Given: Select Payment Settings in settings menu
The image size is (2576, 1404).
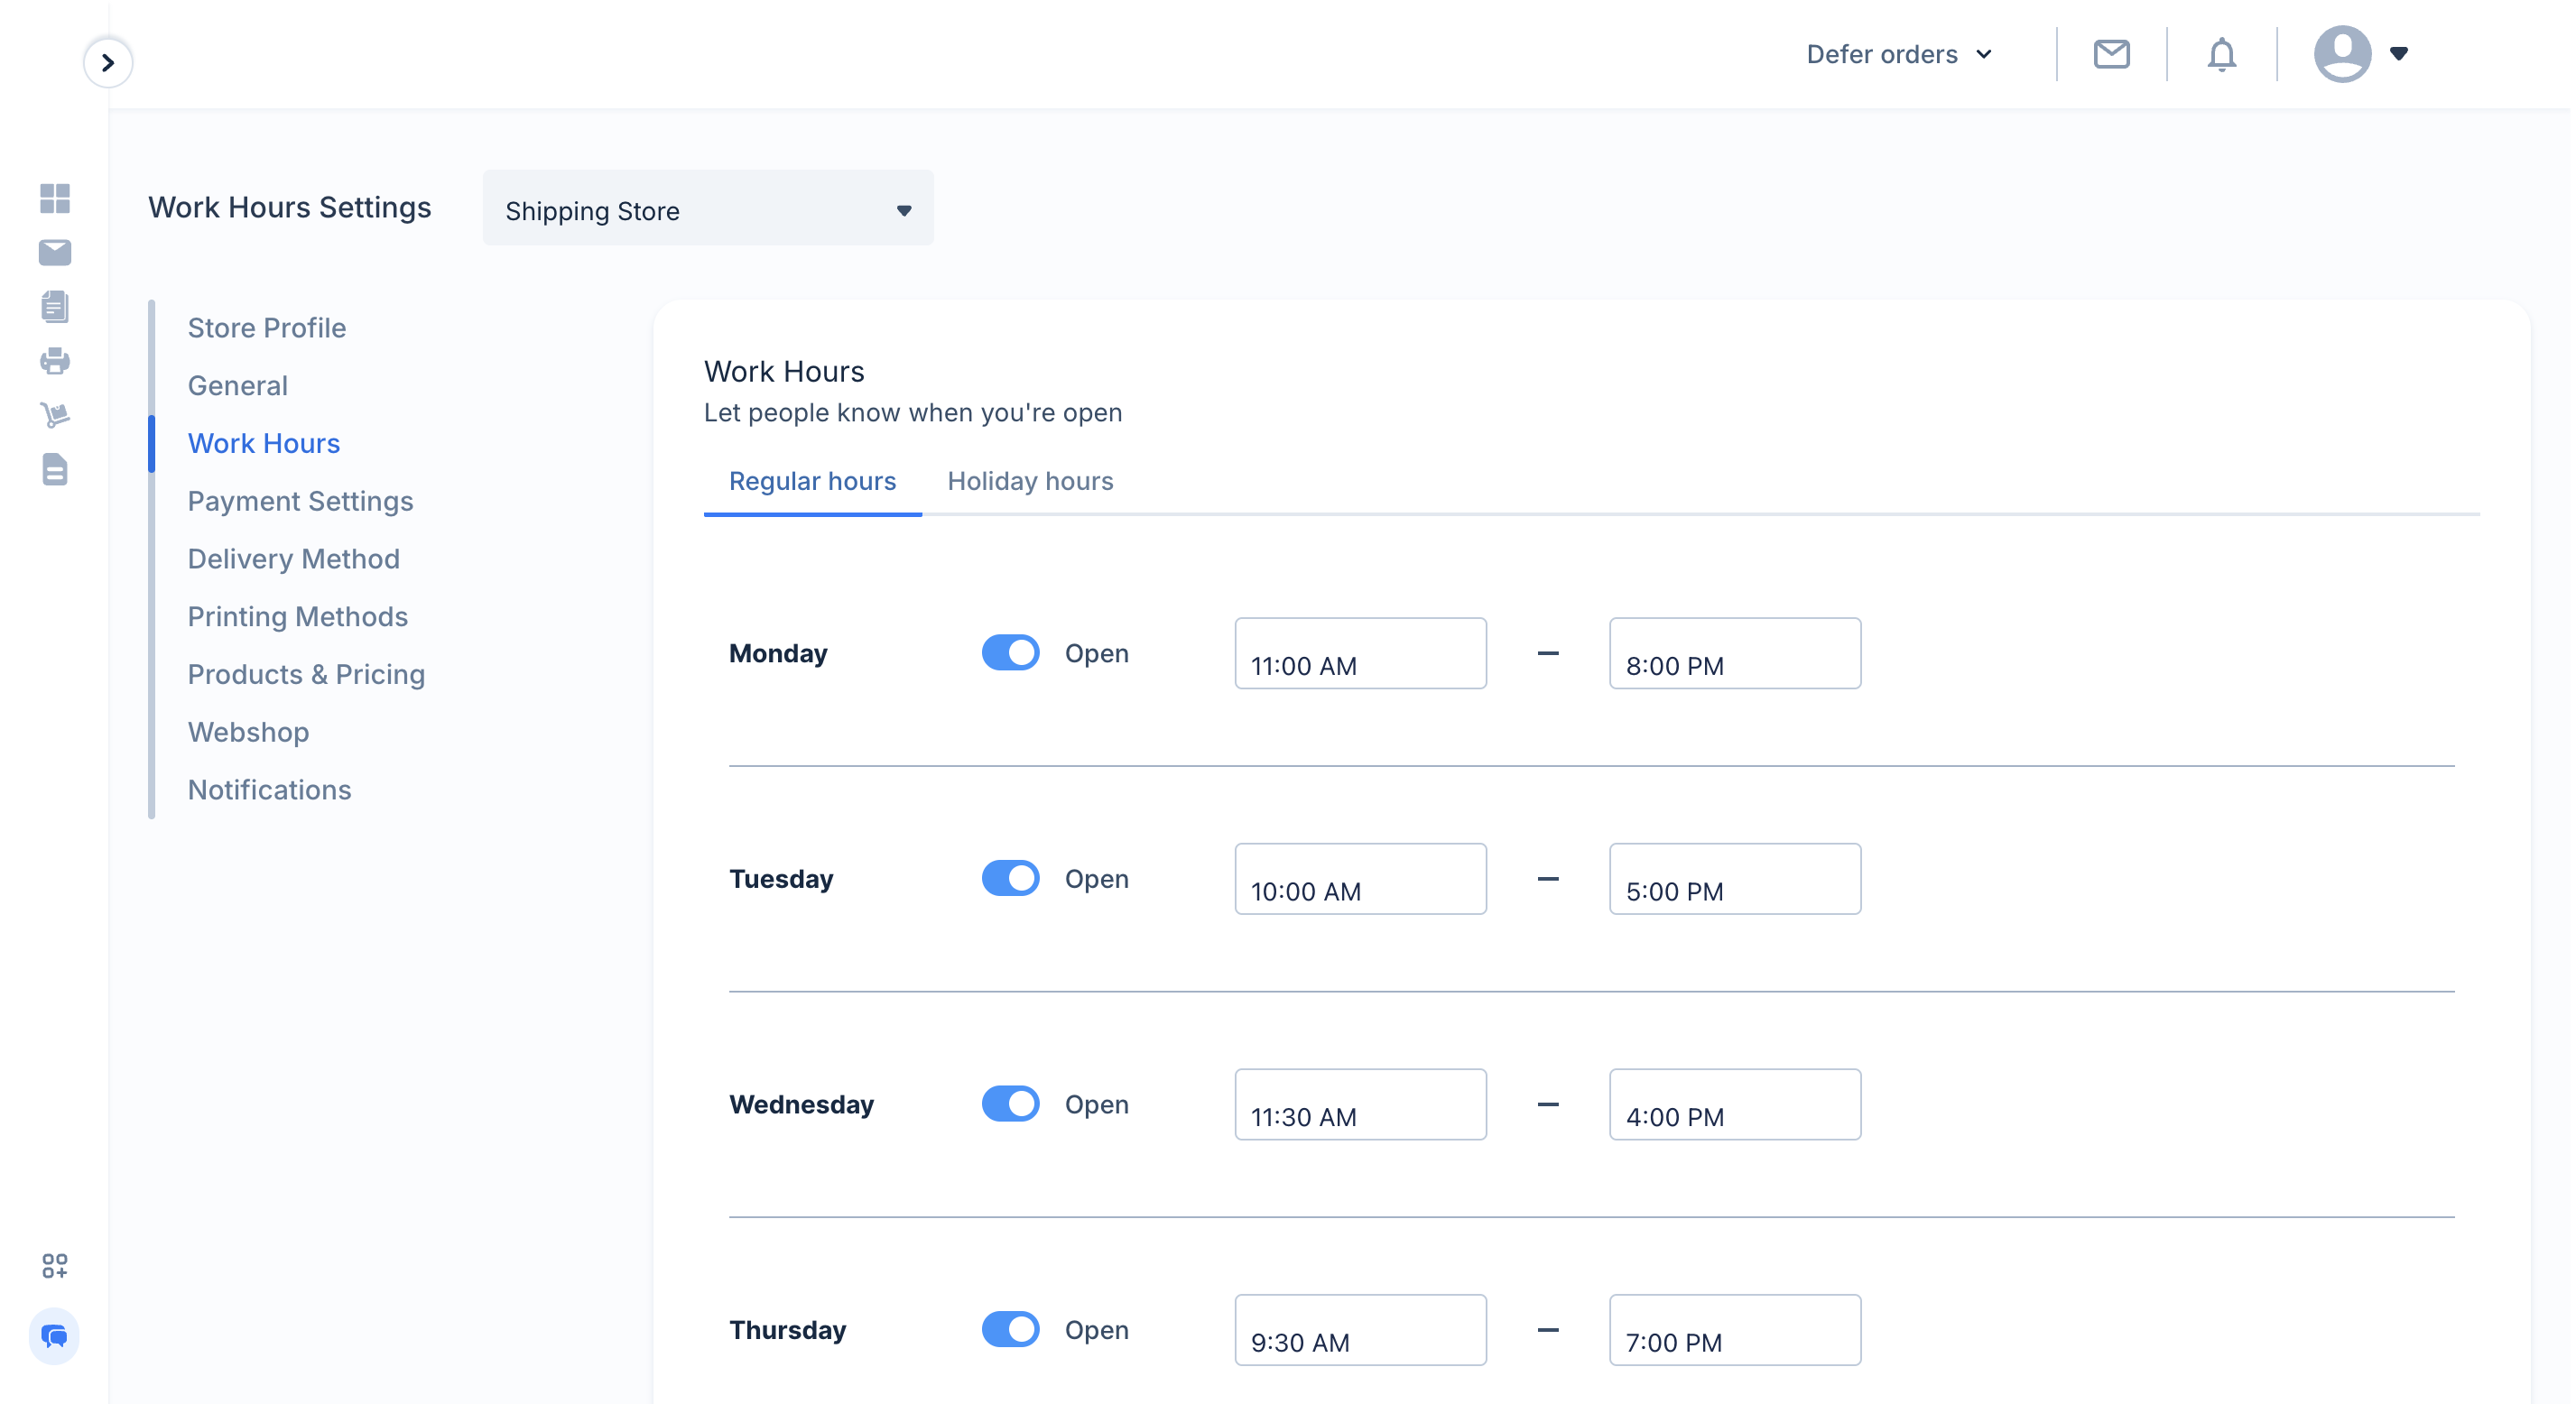Looking at the screenshot, I should [300, 501].
